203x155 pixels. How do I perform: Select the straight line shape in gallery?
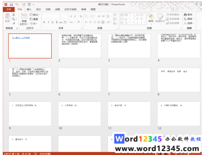tap(130, 15)
